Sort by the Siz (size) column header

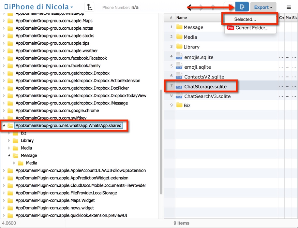pos(295,18)
